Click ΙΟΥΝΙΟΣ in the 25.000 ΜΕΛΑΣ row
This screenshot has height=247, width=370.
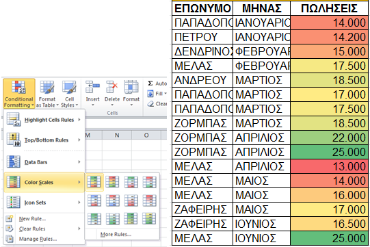click(x=262, y=238)
